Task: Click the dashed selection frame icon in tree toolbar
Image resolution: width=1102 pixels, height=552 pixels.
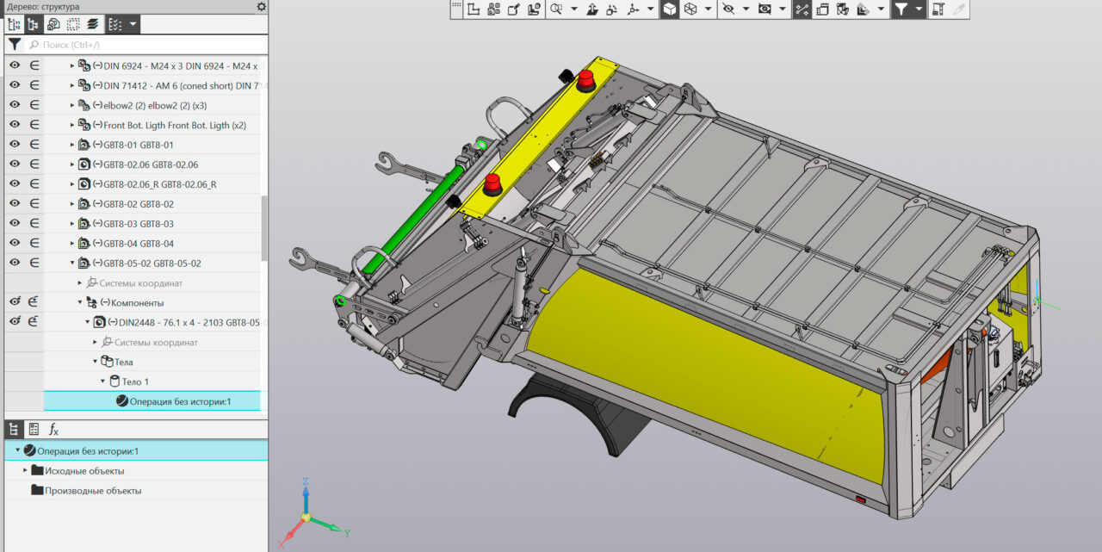Action: pos(73,25)
